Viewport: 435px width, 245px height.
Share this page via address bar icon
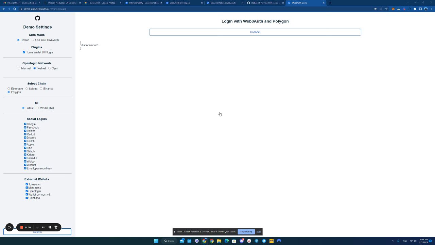coord(381,9)
